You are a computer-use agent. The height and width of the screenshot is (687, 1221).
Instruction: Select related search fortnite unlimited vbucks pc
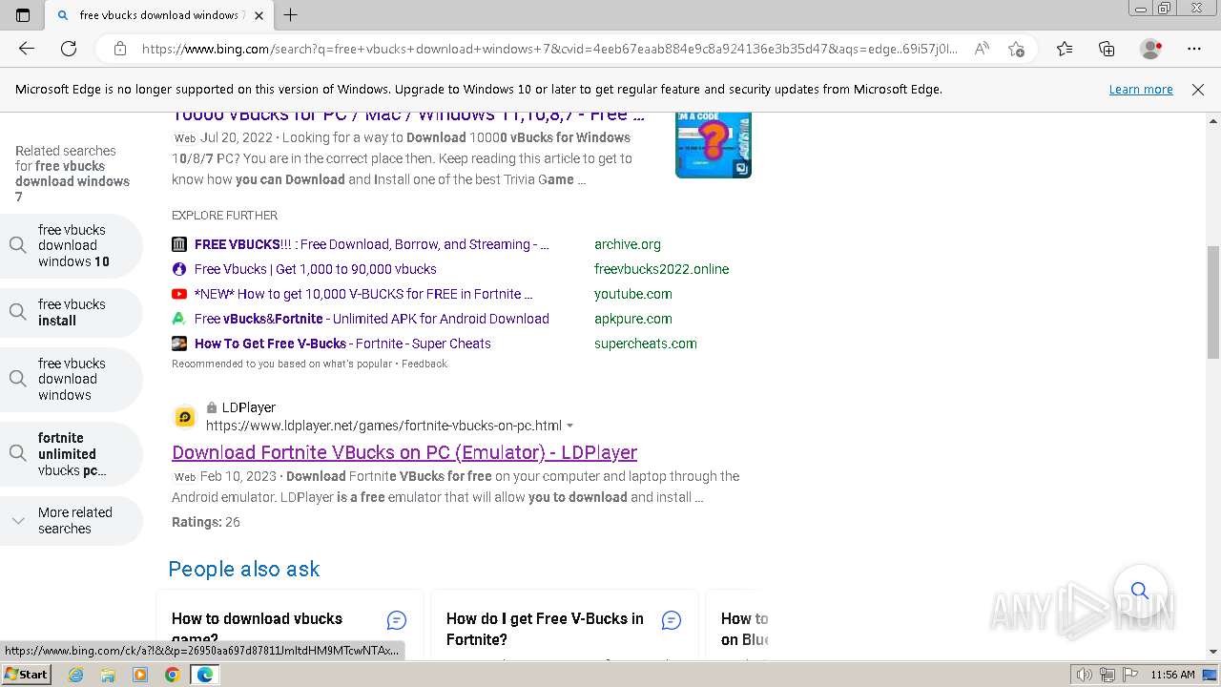[72, 454]
